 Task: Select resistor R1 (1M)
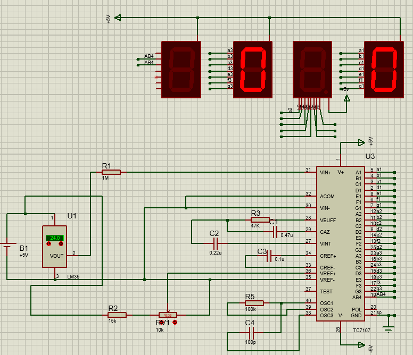click(x=111, y=172)
